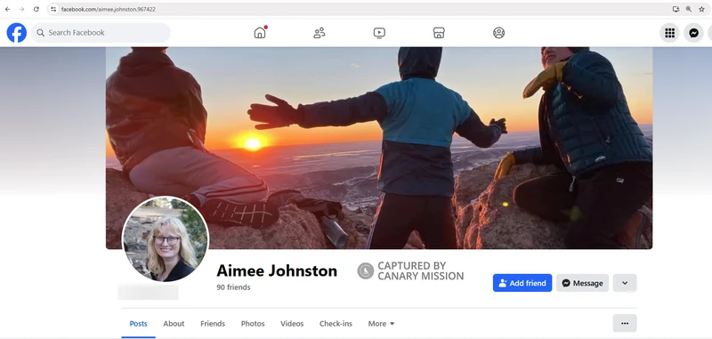
Task: Click the Add friend button
Action: [522, 283]
